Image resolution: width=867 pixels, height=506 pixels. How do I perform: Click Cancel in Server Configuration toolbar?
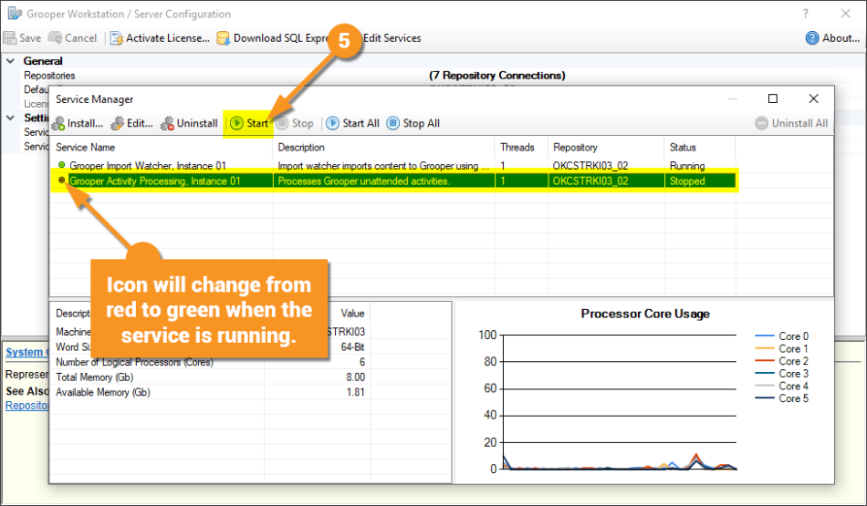(x=72, y=38)
